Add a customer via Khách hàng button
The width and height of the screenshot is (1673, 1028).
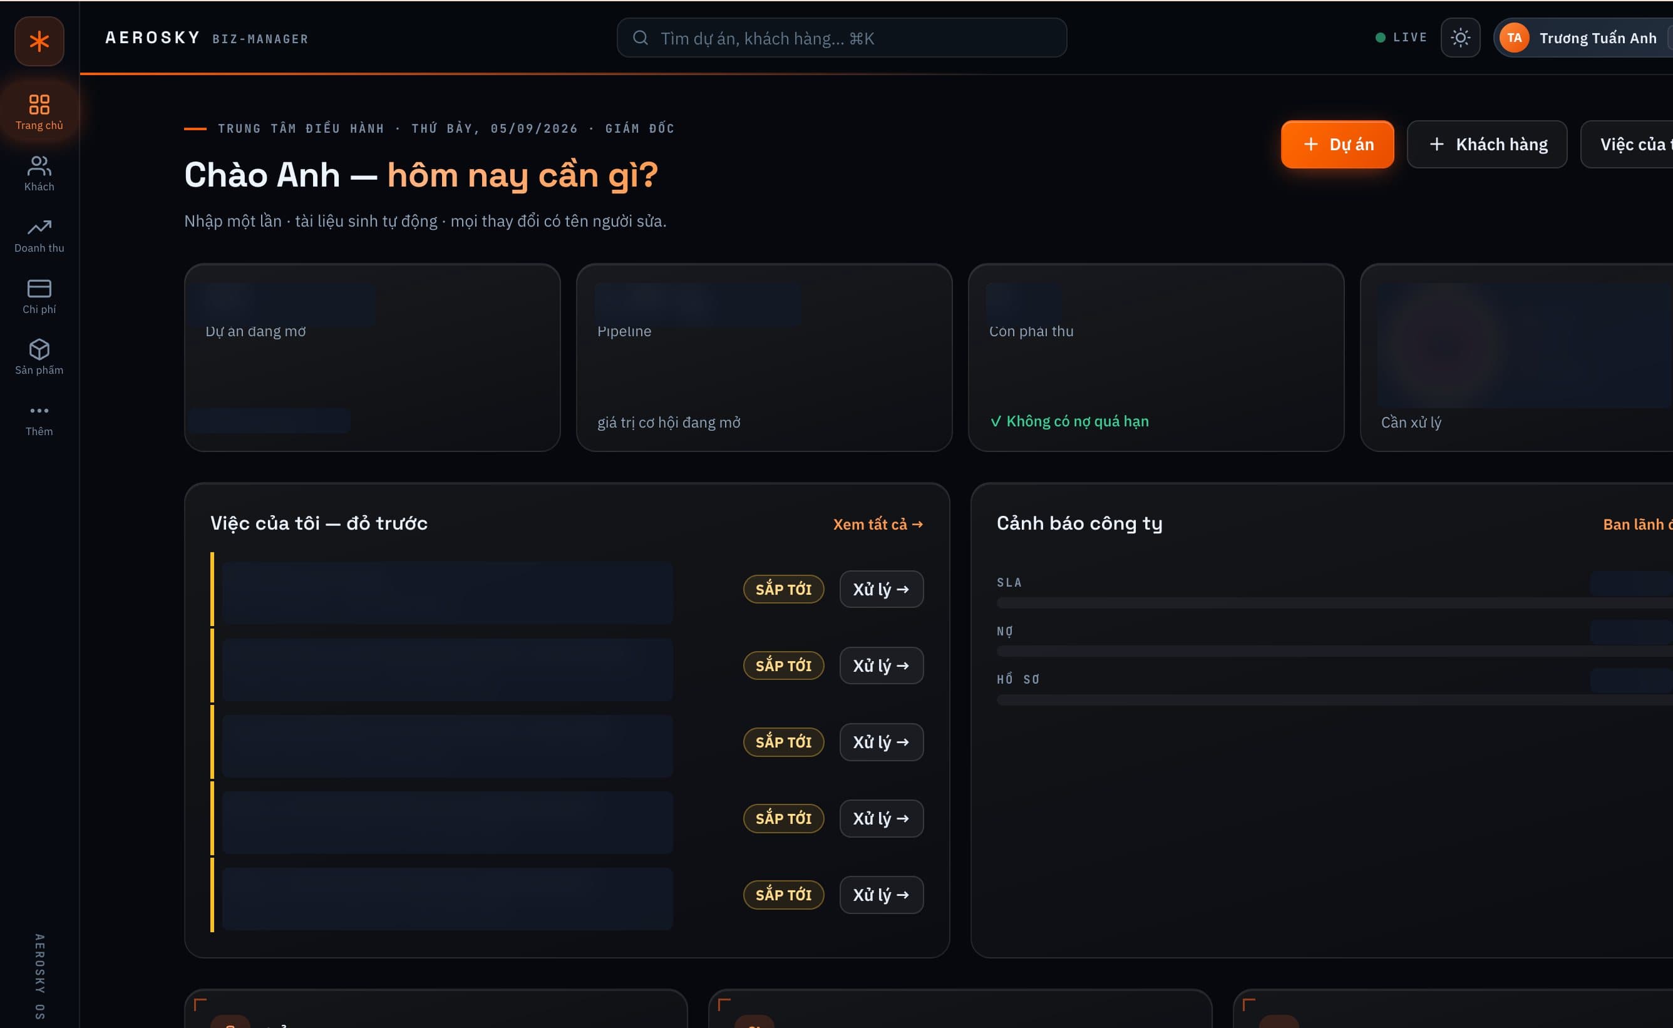click(x=1487, y=144)
